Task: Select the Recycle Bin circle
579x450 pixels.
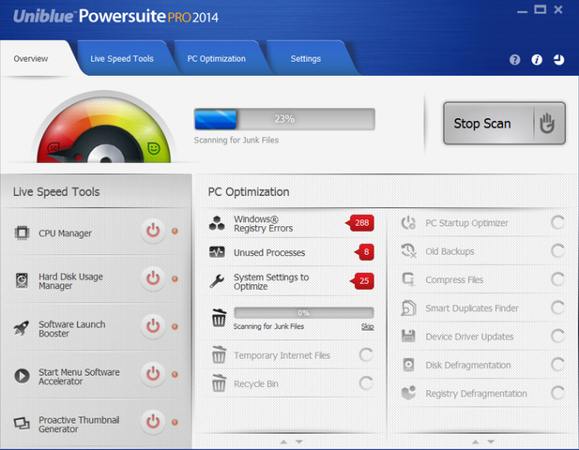Action: pos(366,383)
